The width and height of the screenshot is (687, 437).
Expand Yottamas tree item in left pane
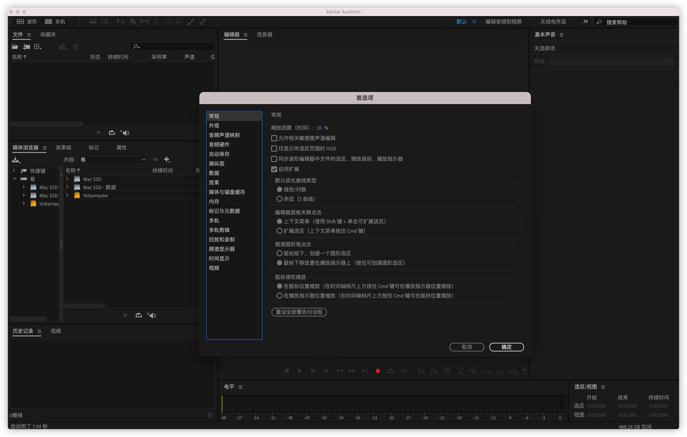(24, 204)
